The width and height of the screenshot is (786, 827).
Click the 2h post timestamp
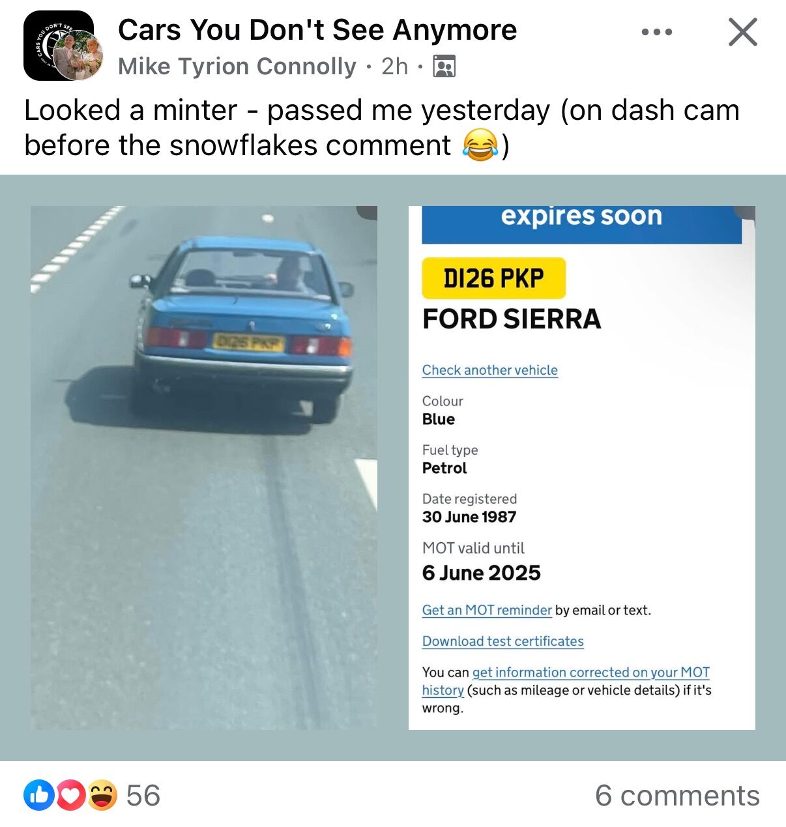tap(395, 66)
